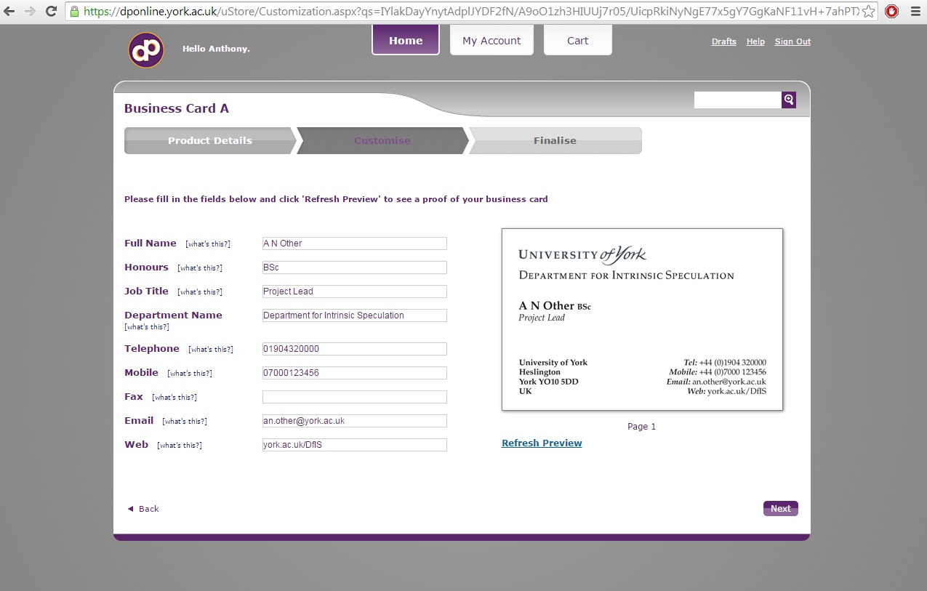
Task: Open the Cart tab
Action: pyautogui.click(x=578, y=40)
